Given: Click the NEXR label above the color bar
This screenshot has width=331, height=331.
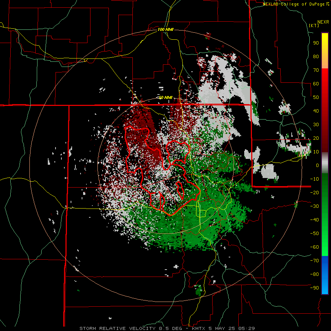Looking at the screenshot, I should (323, 22).
